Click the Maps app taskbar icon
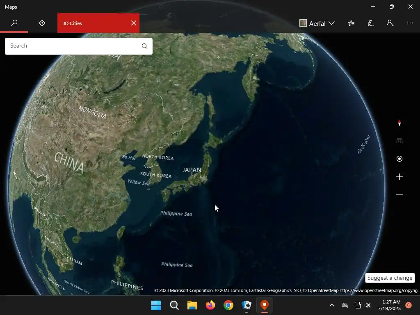 point(265,305)
